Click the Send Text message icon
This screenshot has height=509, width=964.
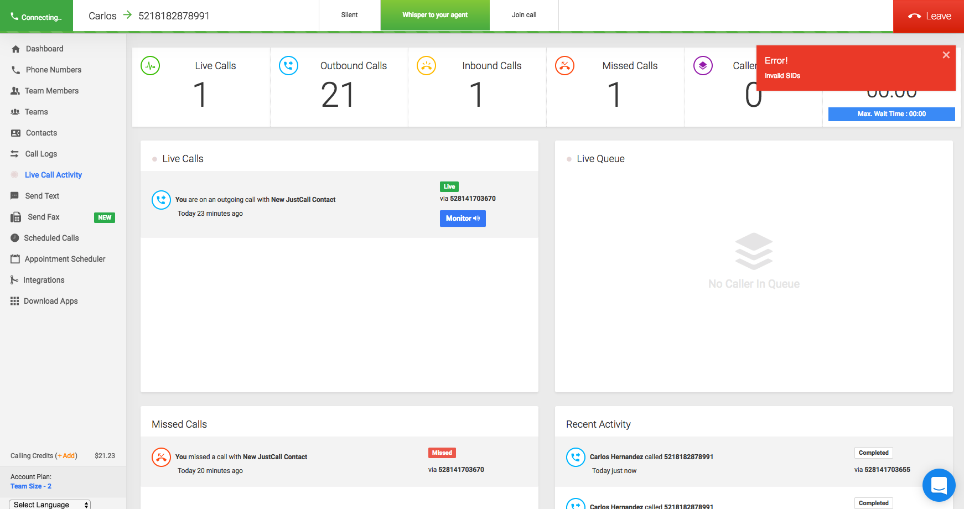tap(14, 196)
